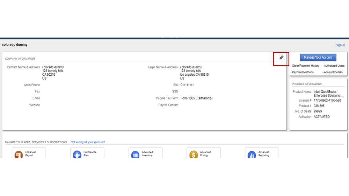The image size is (349, 196).
Task: Select the product number 038-695
Action: [319, 106]
